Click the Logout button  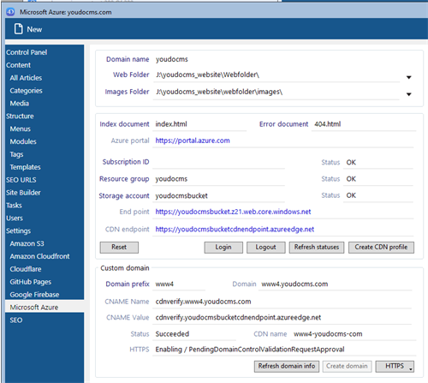point(266,248)
